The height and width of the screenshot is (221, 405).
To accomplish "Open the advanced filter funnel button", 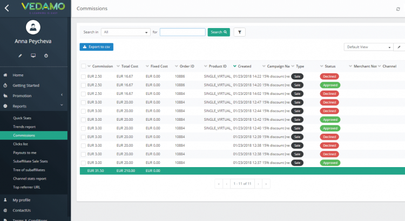I will click(239, 32).
